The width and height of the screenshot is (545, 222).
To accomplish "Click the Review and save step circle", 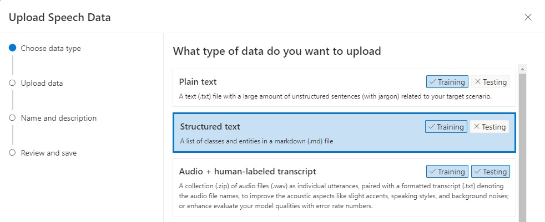I will 12,153.
